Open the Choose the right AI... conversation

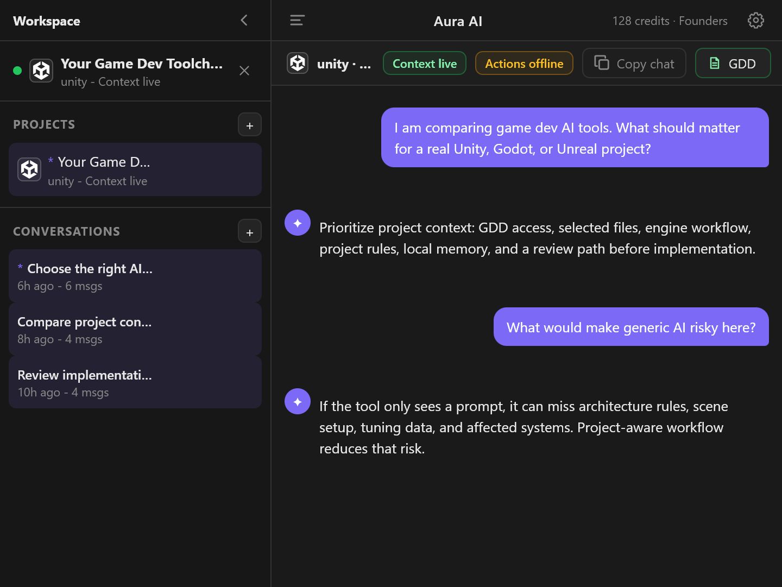click(135, 276)
